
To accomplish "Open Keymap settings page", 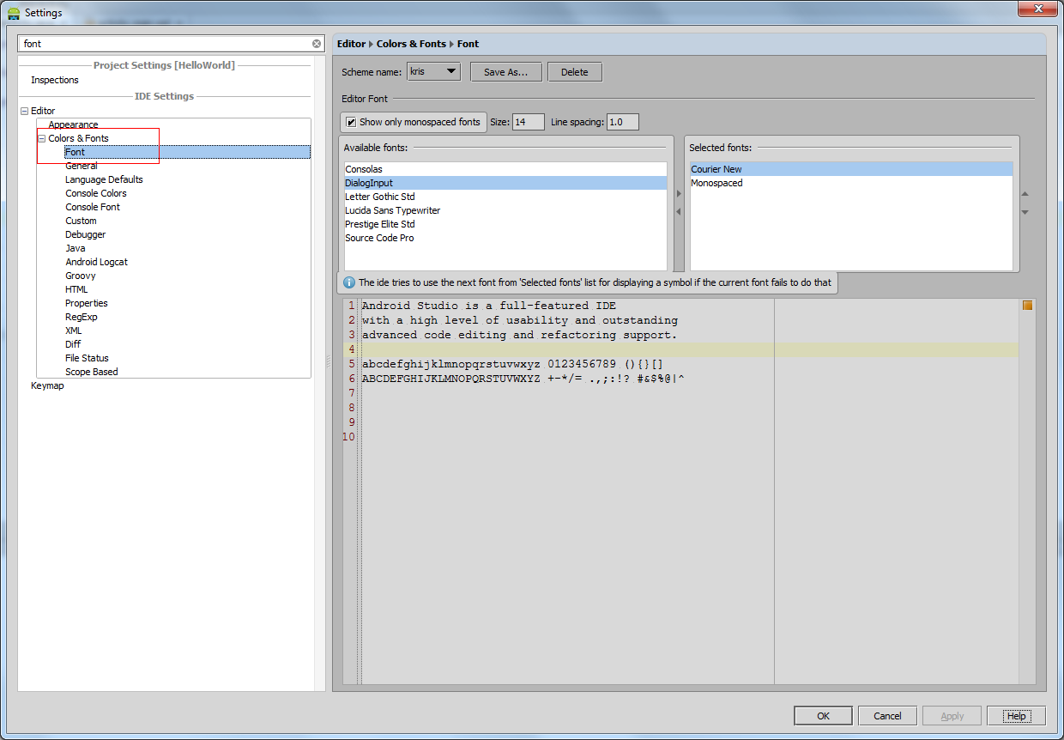I will [47, 385].
